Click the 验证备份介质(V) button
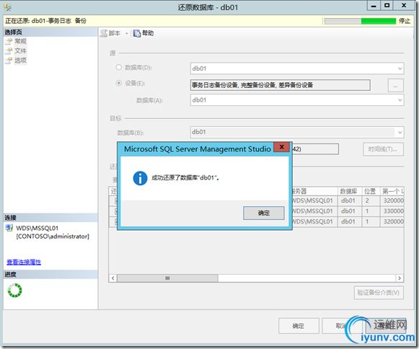 click(x=379, y=293)
